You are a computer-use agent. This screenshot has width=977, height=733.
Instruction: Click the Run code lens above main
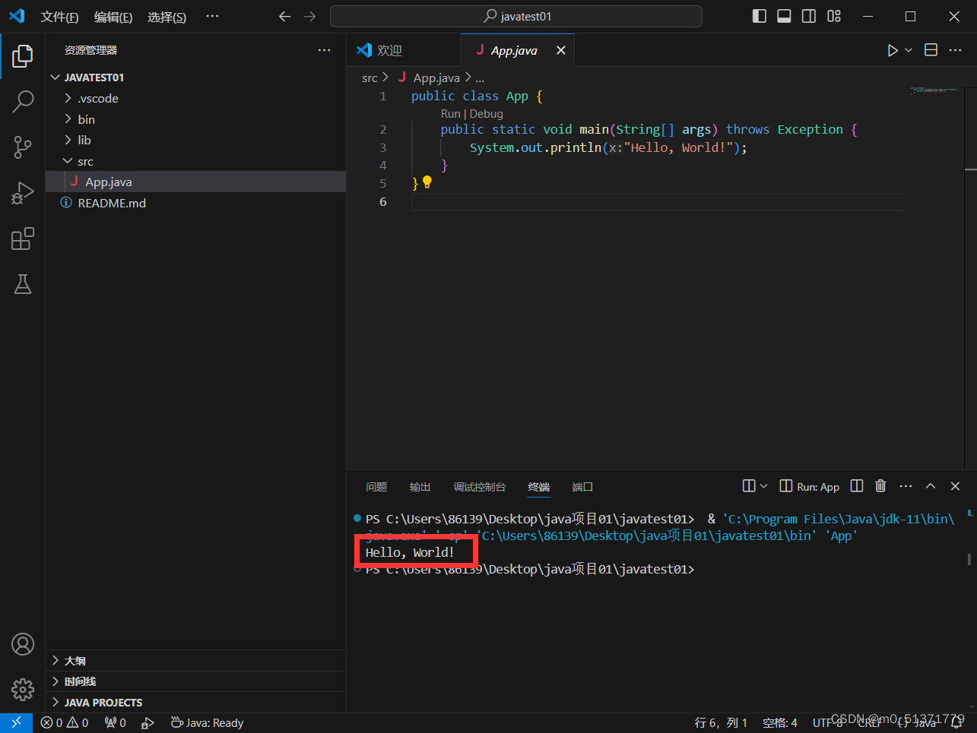click(451, 114)
